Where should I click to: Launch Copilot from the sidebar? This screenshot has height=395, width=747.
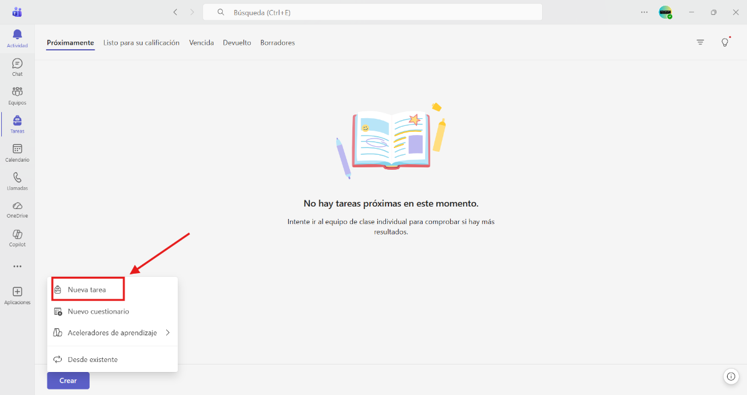17,238
